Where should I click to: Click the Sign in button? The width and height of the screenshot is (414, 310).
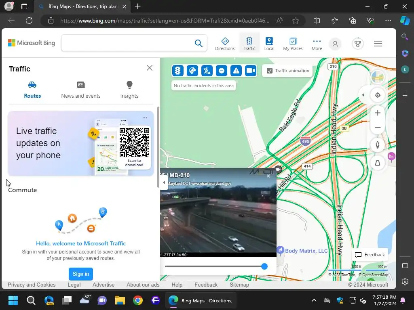(x=81, y=274)
